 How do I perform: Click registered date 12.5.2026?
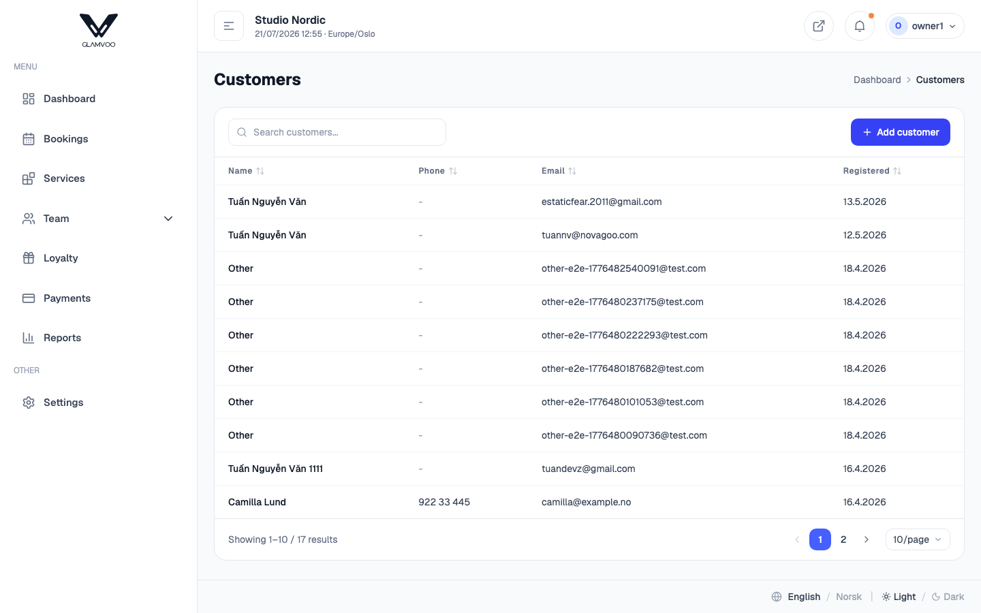coord(865,235)
